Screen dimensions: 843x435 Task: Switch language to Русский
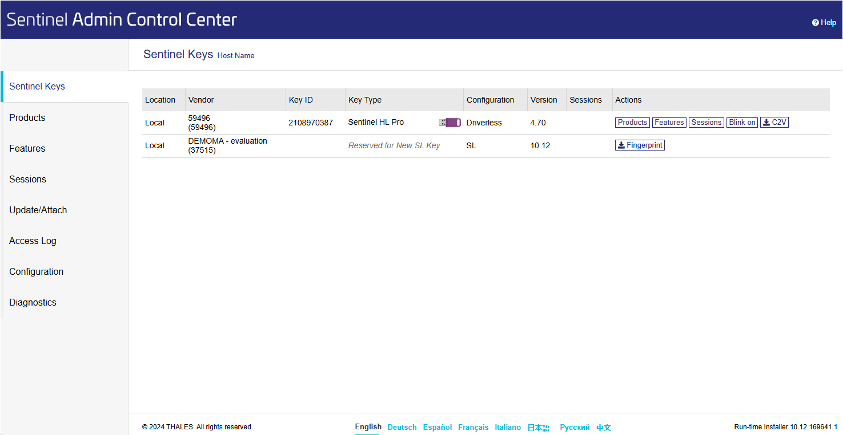(x=575, y=427)
